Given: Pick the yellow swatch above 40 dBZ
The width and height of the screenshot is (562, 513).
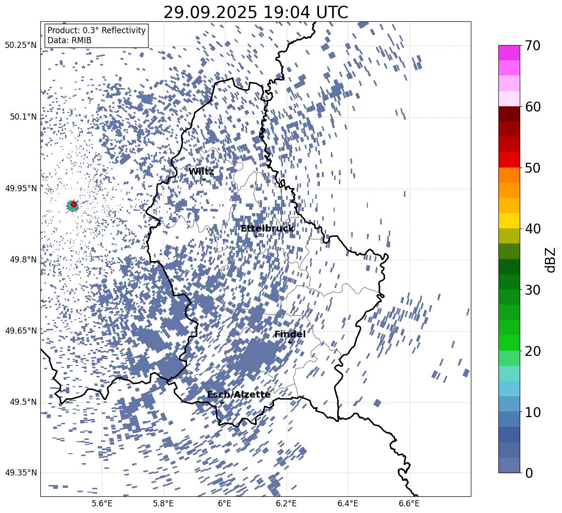Looking at the screenshot, I should tap(509, 221).
